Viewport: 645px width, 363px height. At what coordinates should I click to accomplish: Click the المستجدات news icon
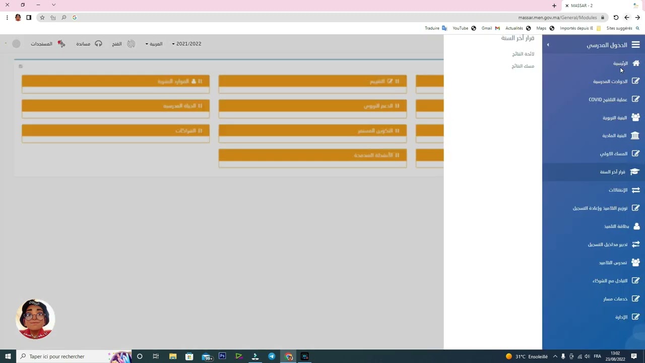tap(61, 44)
